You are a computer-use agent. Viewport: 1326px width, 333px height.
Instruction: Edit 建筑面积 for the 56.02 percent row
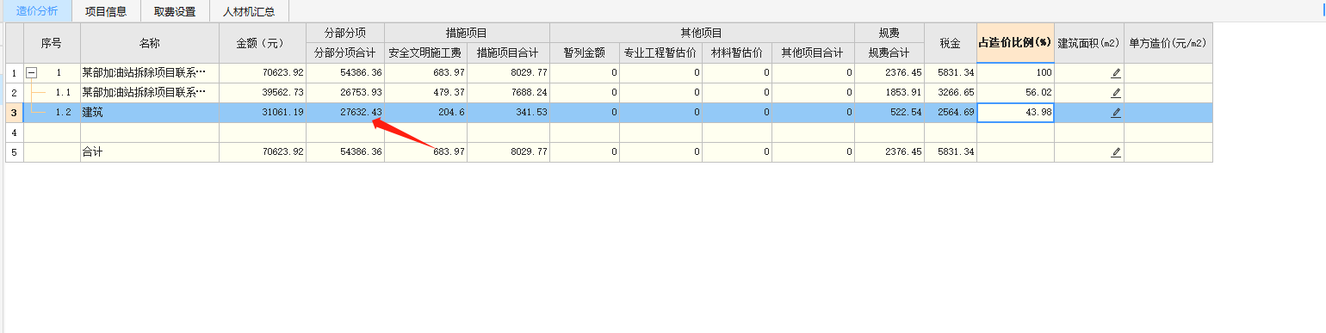1116,93
